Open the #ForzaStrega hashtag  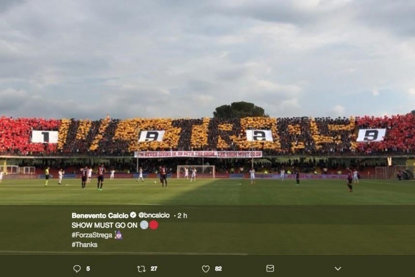pos(92,235)
